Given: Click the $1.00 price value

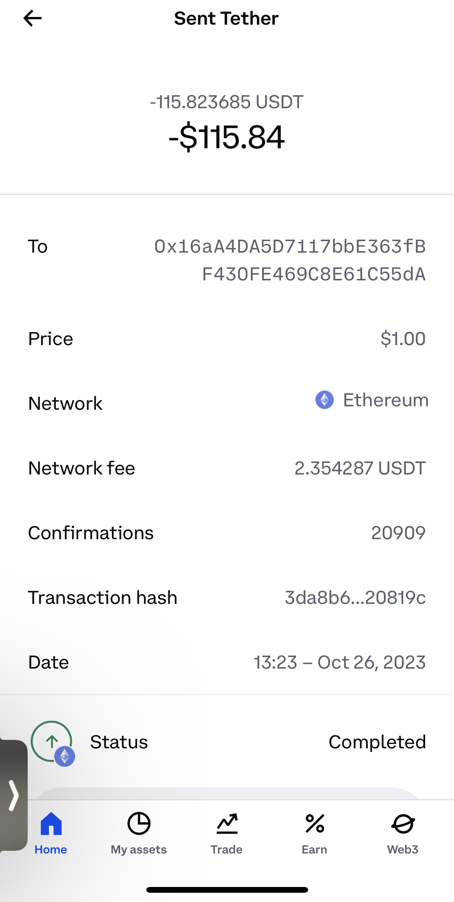Looking at the screenshot, I should click(x=403, y=339).
